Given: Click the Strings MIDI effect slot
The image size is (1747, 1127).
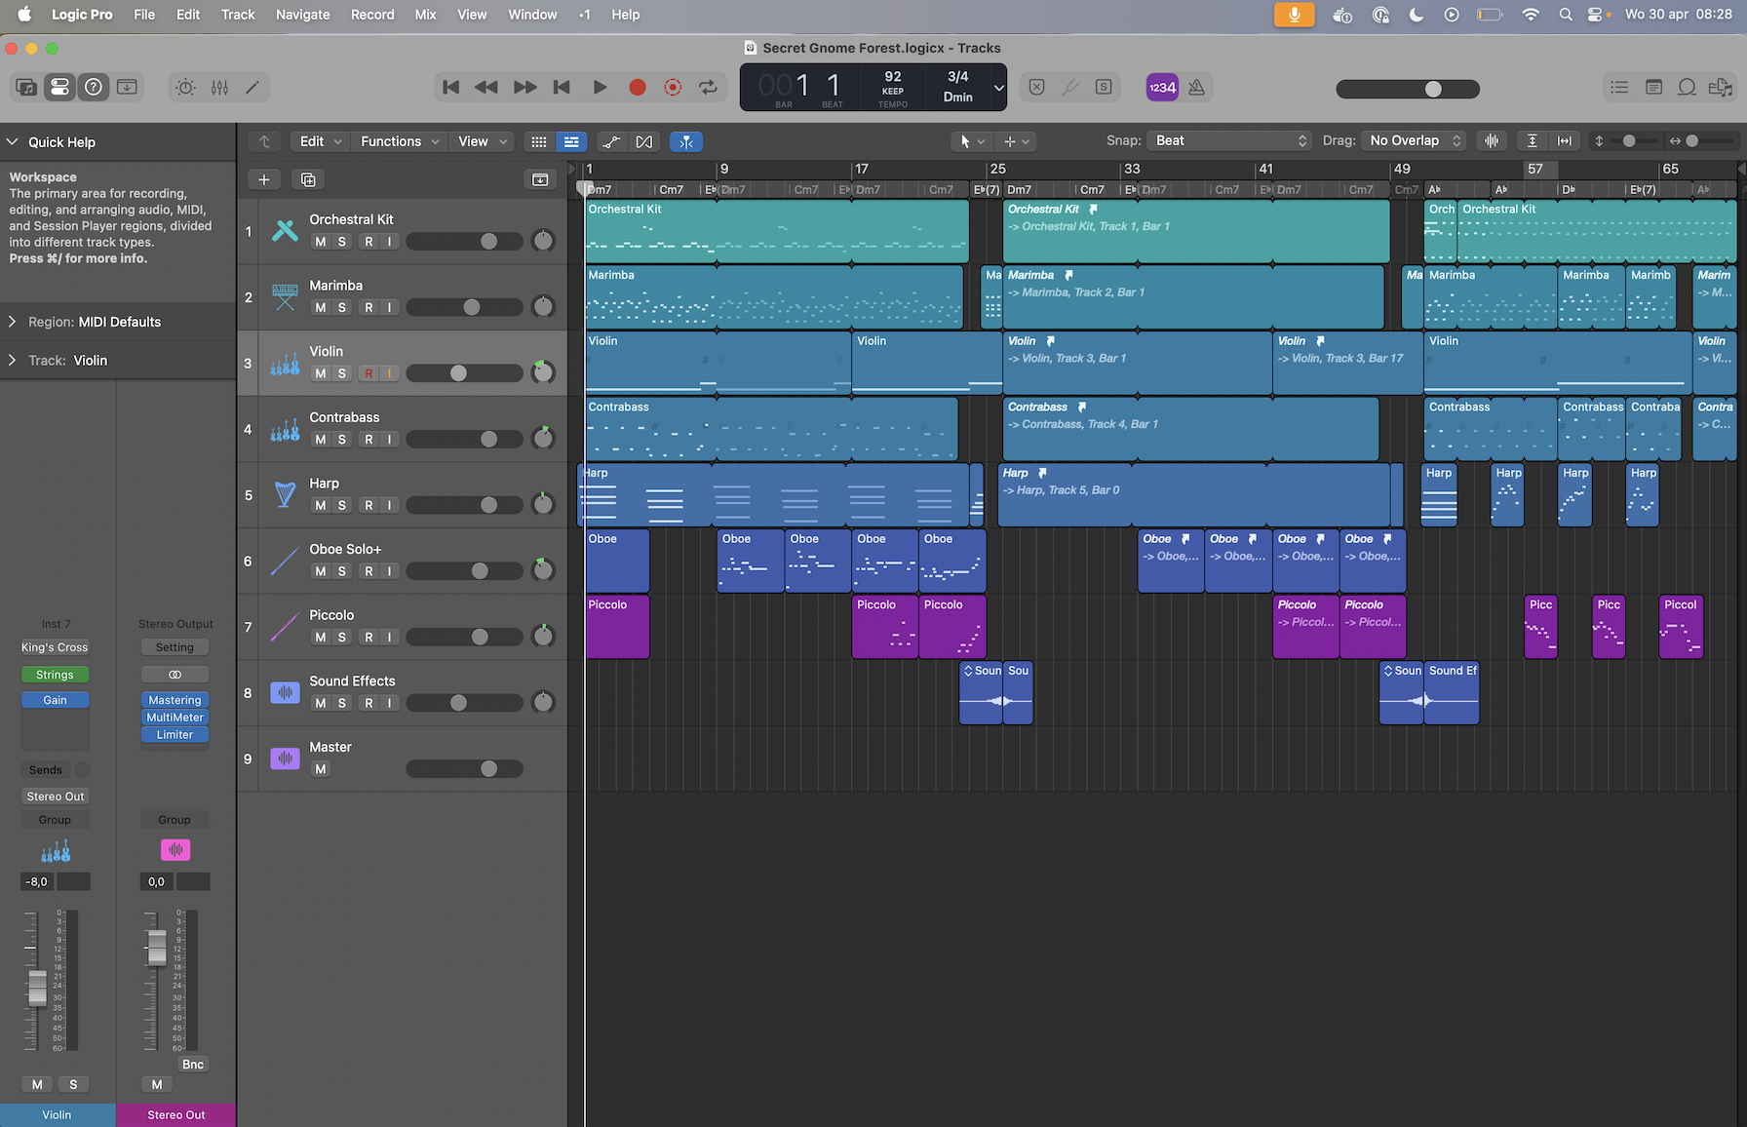Looking at the screenshot, I should click(55, 675).
